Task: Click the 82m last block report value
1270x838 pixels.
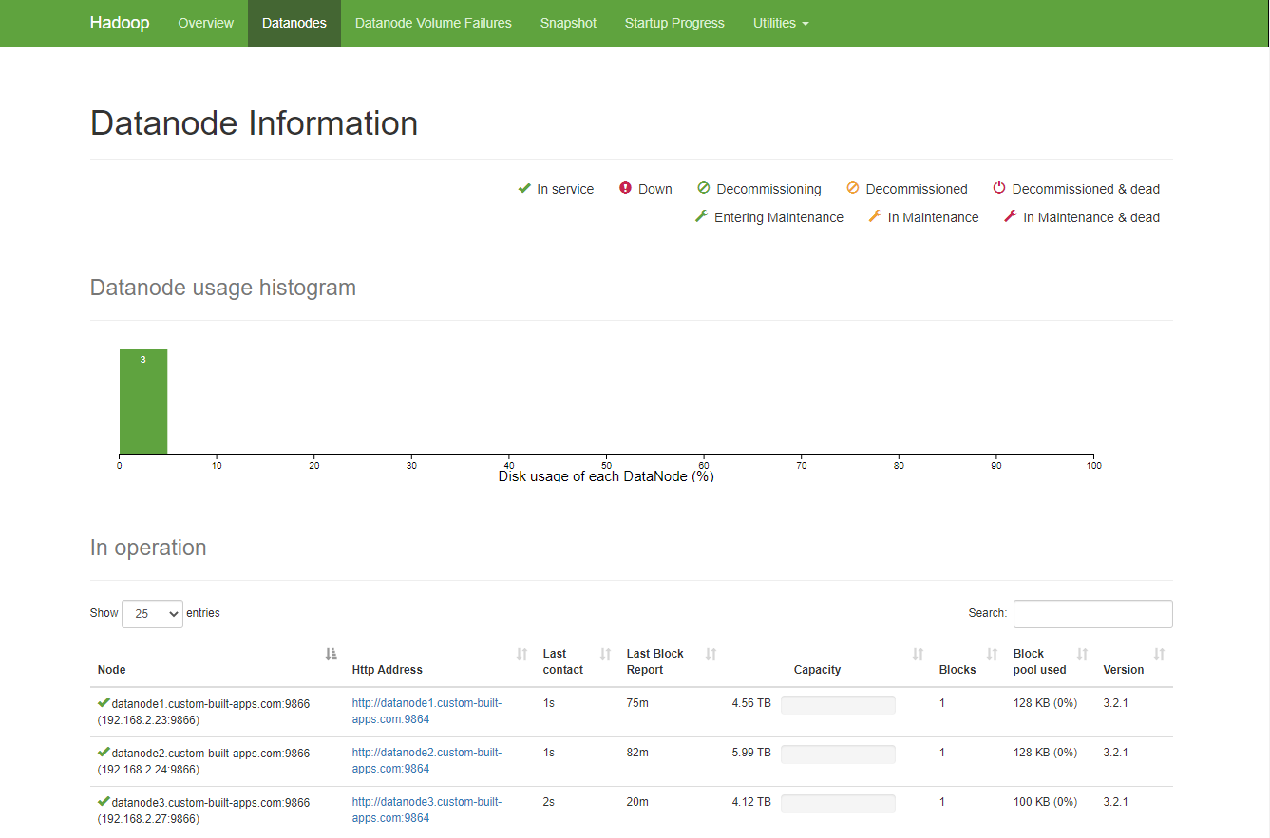Action: (x=637, y=753)
